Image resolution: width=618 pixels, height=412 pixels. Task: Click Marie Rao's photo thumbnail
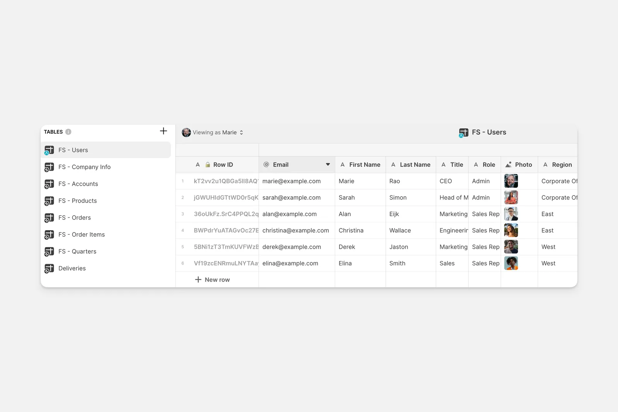click(511, 181)
